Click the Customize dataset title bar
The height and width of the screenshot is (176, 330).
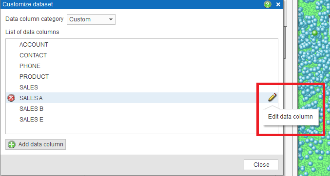[x=142, y=4]
